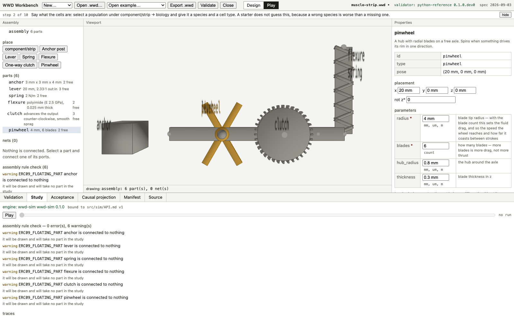
Task: Switch to Design mode
Action: pyautogui.click(x=253, y=5)
